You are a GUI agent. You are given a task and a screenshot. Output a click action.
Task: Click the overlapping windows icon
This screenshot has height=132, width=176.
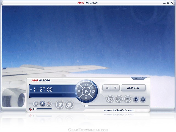click(x=60, y=104)
